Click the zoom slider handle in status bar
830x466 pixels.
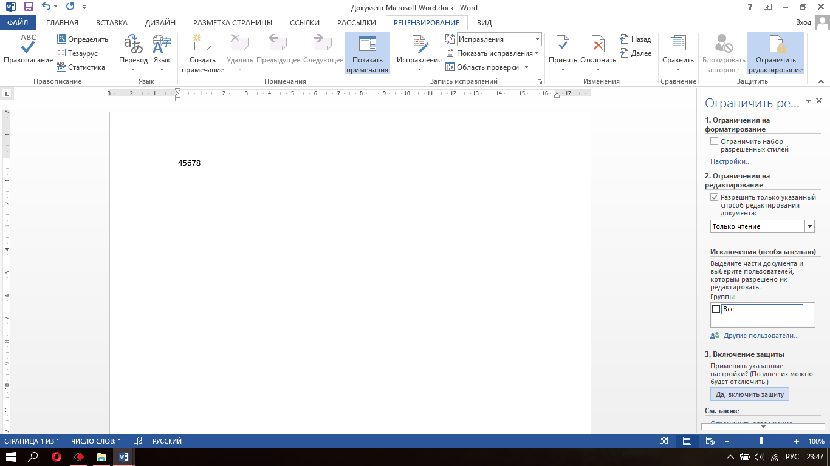click(761, 441)
